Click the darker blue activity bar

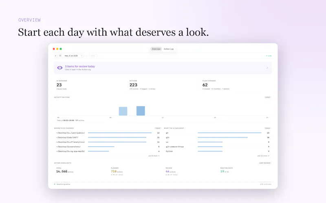[x=141, y=111]
